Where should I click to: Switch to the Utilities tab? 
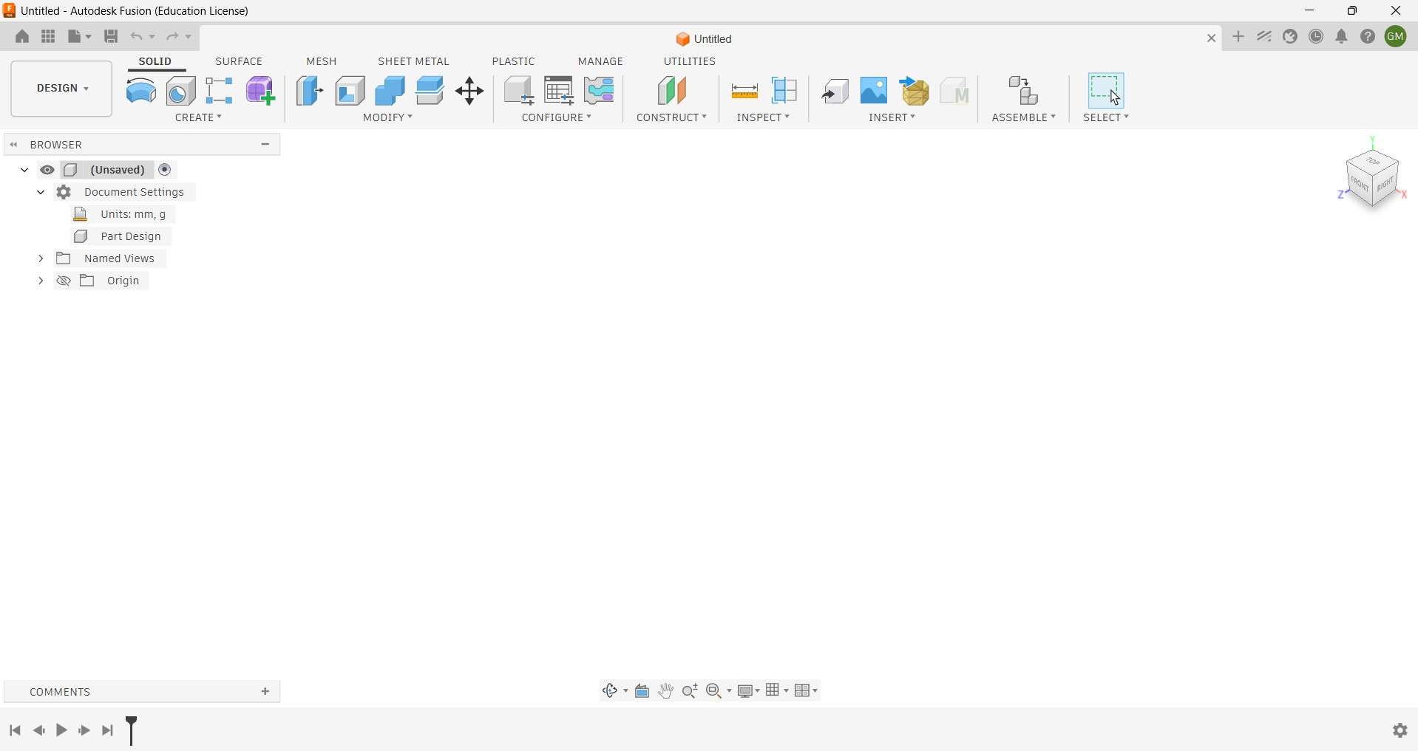(x=690, y=61)
